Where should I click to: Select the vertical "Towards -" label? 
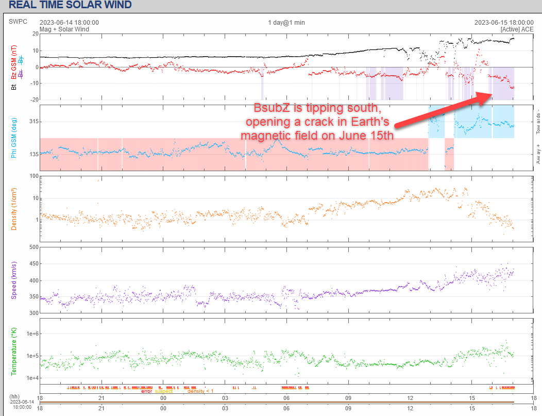coord(538,122)
